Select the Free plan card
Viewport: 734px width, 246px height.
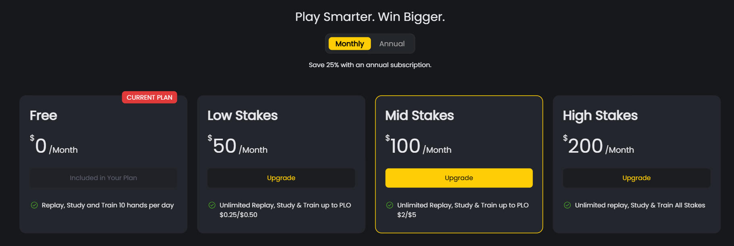coord(103,164)
